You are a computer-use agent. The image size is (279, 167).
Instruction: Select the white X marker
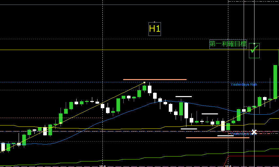254,132
